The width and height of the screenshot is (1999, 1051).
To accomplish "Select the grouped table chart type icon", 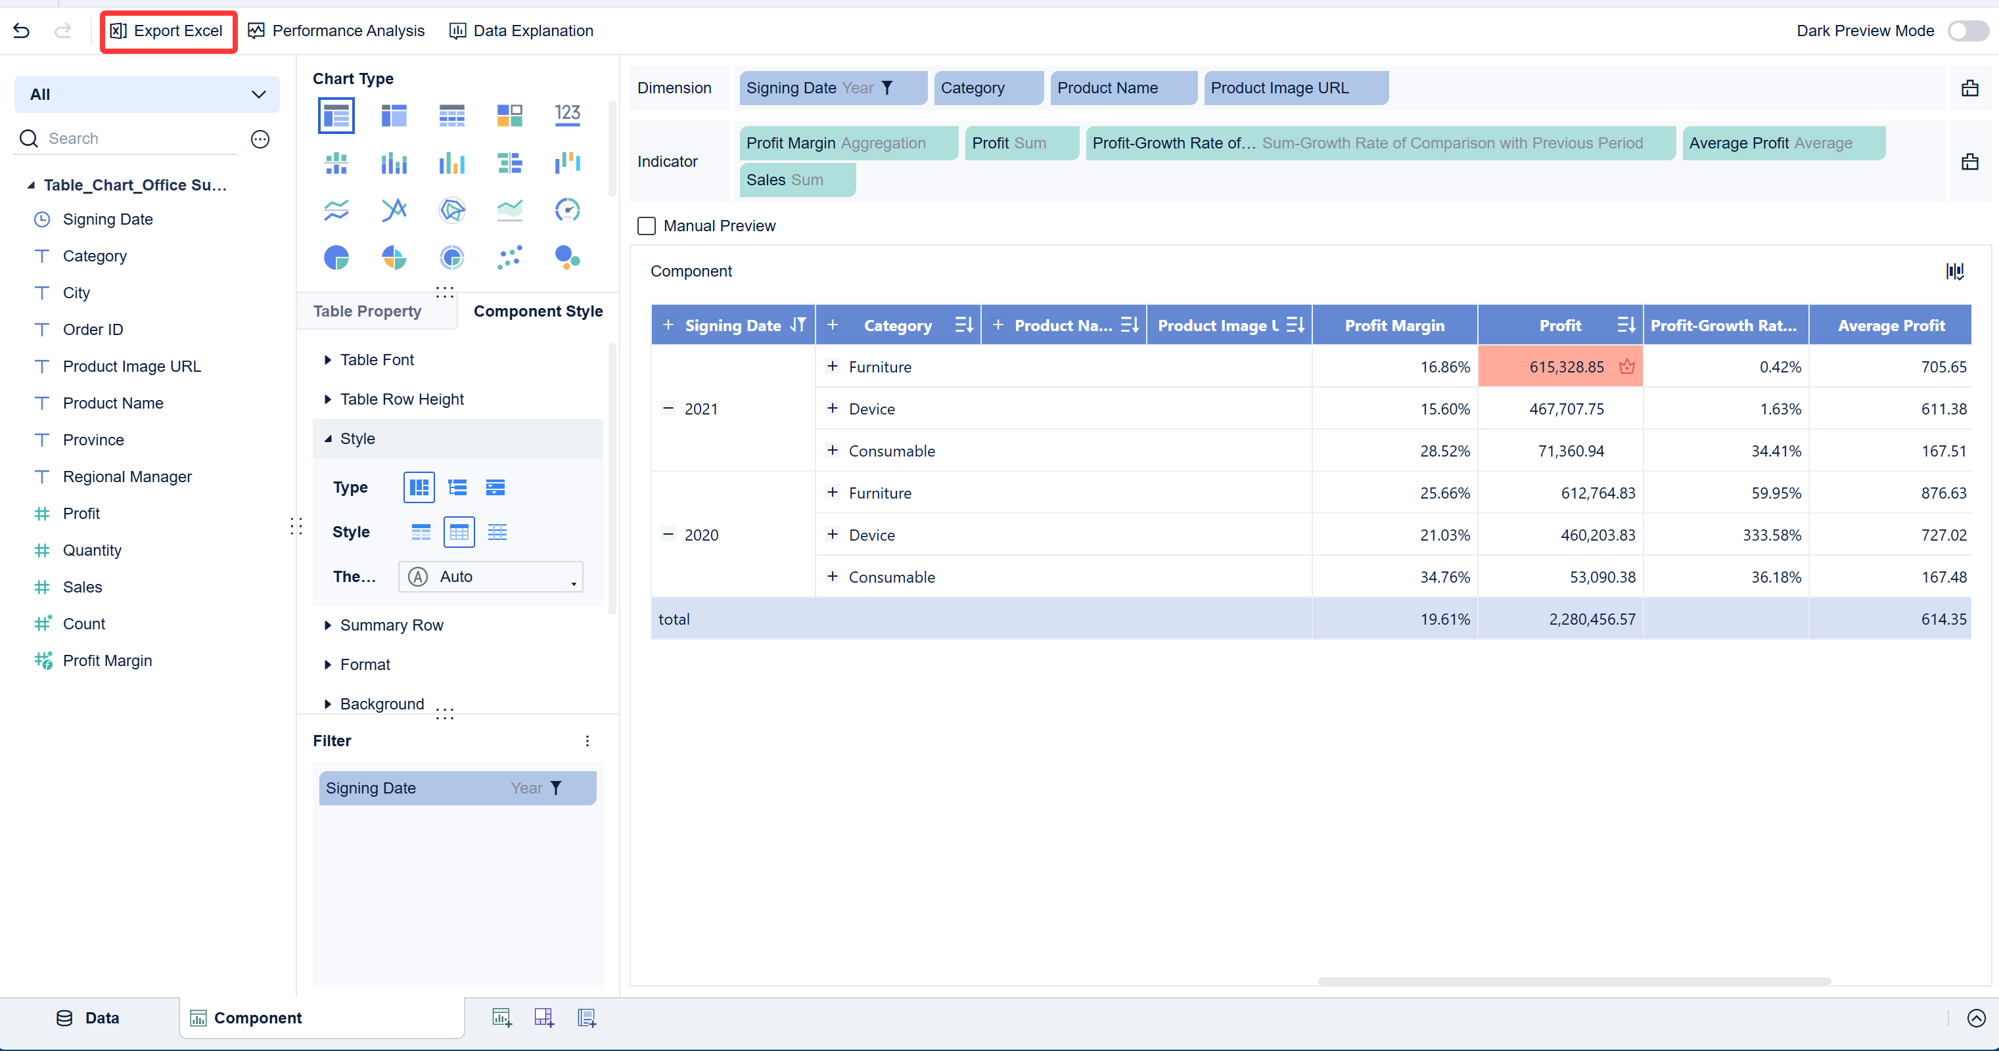I will point(336,116).
